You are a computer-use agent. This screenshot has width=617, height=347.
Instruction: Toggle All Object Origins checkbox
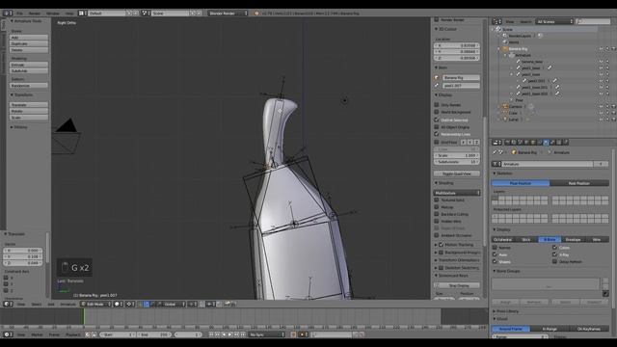click(x=437, y=127)
